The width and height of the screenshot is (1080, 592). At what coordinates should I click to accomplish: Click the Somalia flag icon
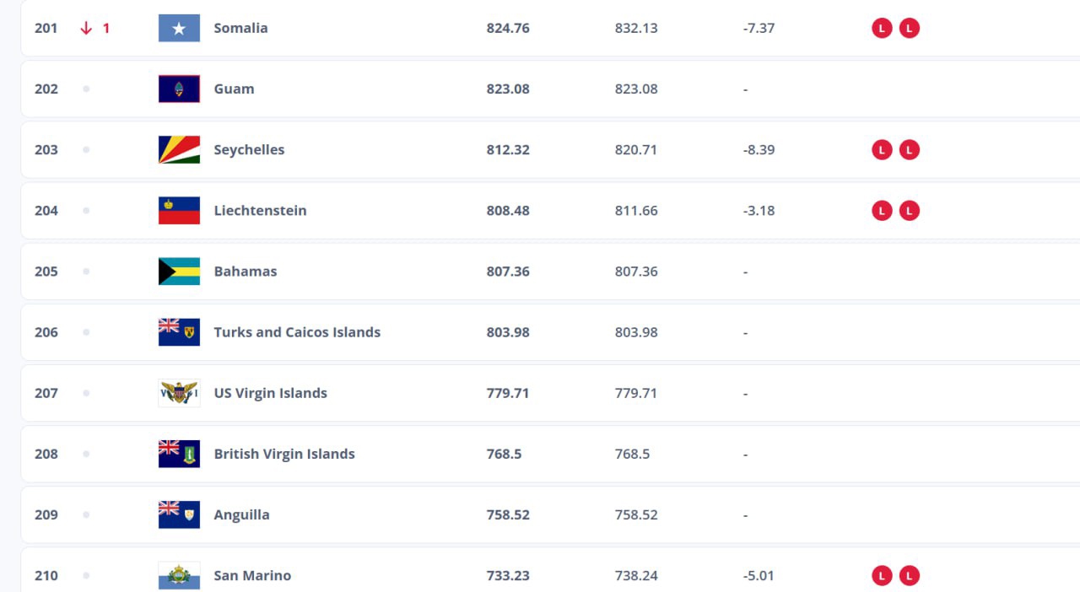[179, 28]
